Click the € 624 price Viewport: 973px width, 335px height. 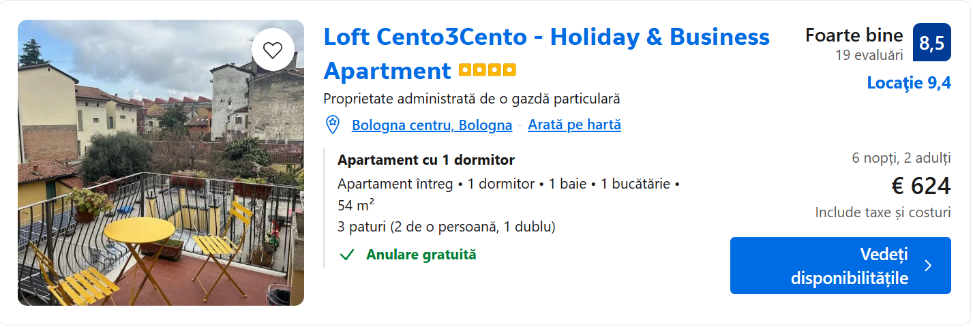(x=920, y=186)
